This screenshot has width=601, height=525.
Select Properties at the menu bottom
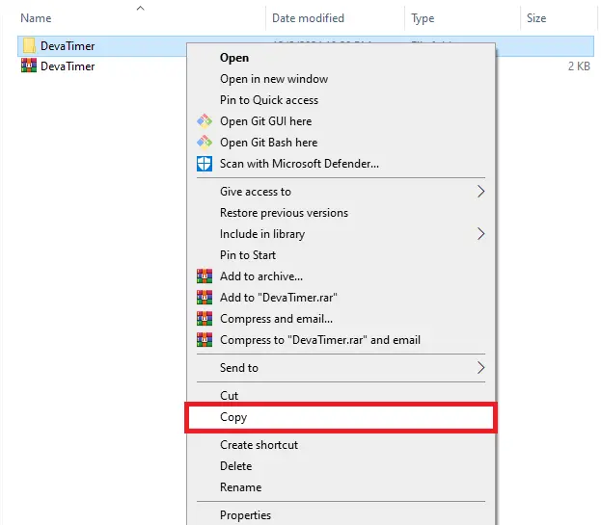click(x=245, y=515)
